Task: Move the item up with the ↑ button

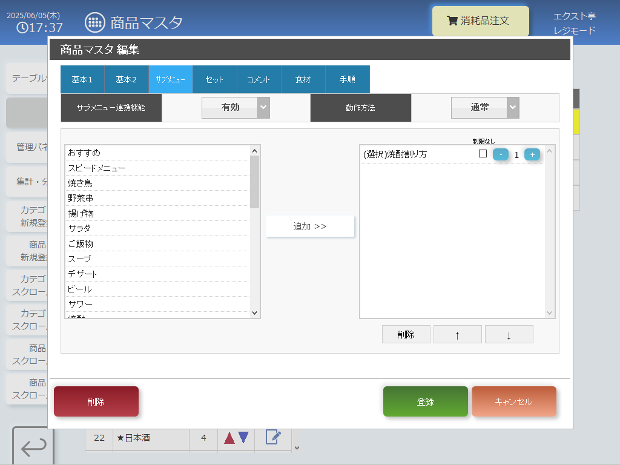Action: [458, 334]
